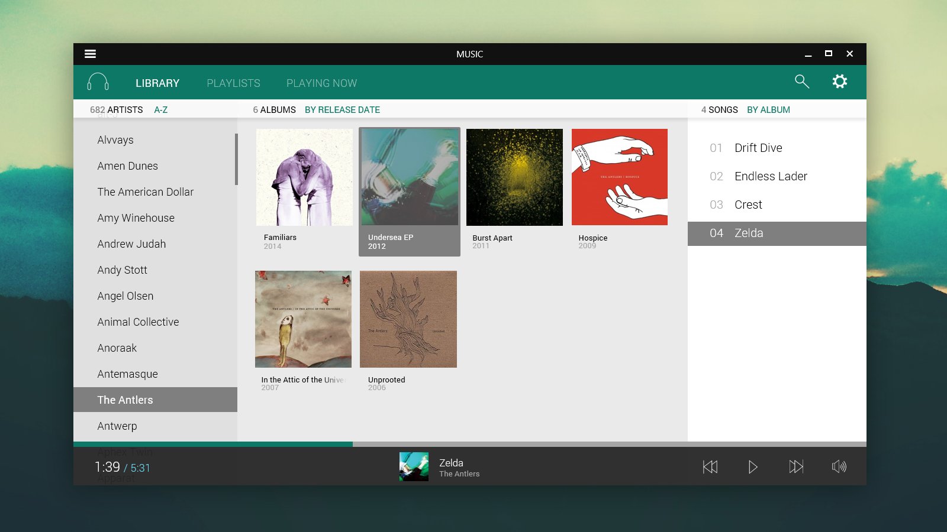Image resolution: width=947 pixels, height=532 pixels.
Task: Open the Hospice album cover
Action: [620, 177]
